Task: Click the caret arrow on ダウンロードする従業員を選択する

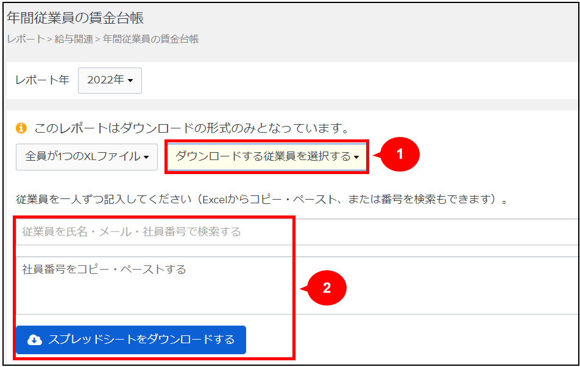Action: 356,157
